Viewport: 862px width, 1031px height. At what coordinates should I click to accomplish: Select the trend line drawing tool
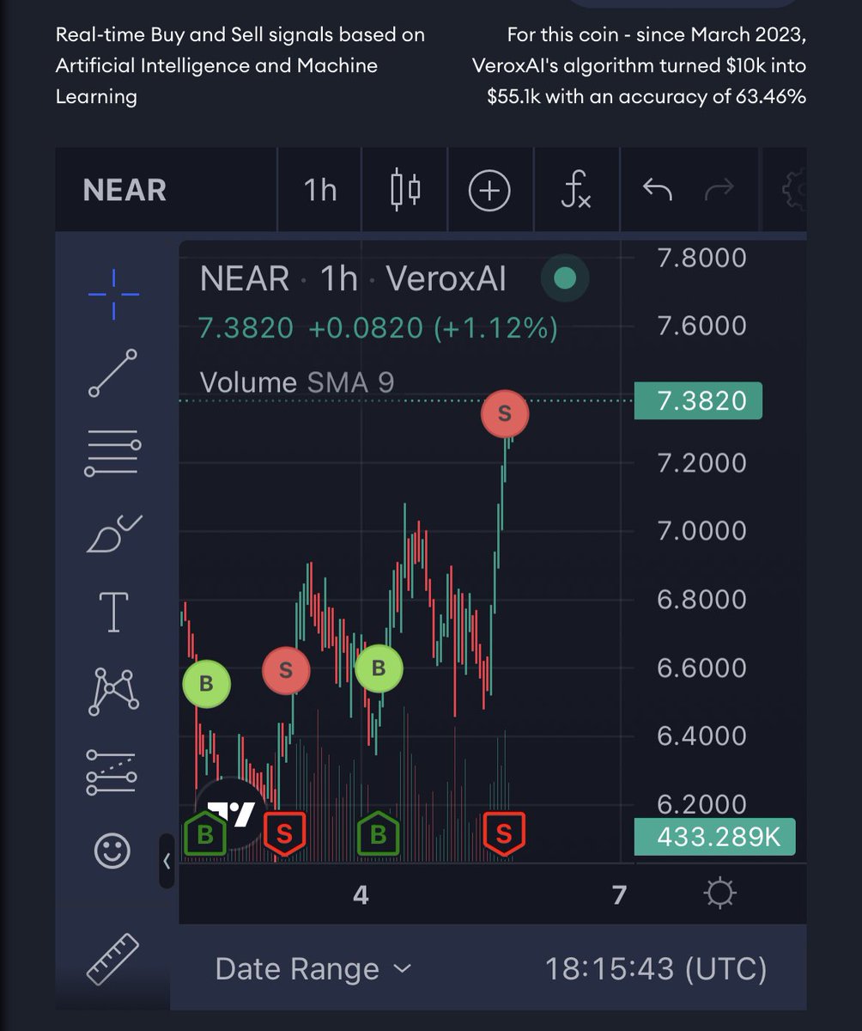tap(113, 373)
